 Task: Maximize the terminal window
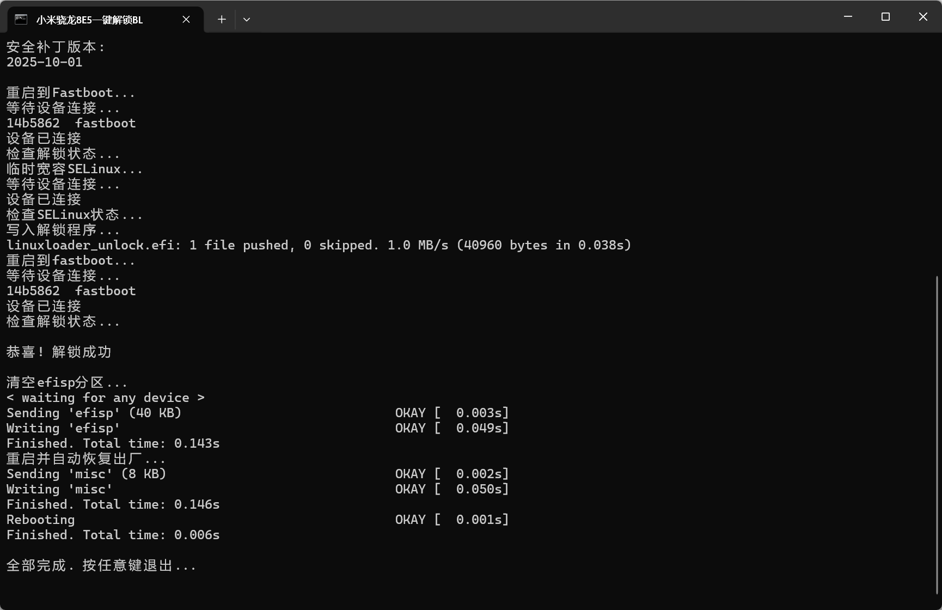(x=885, y=17)
